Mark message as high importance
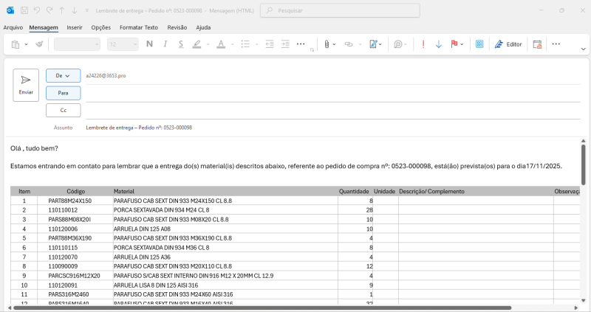The image size is (591, 312). click(x=423, y=44)
